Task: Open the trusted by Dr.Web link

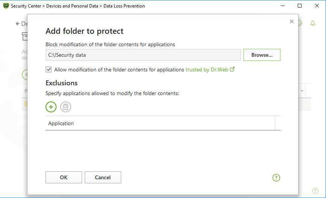Action: coord(207,70)
